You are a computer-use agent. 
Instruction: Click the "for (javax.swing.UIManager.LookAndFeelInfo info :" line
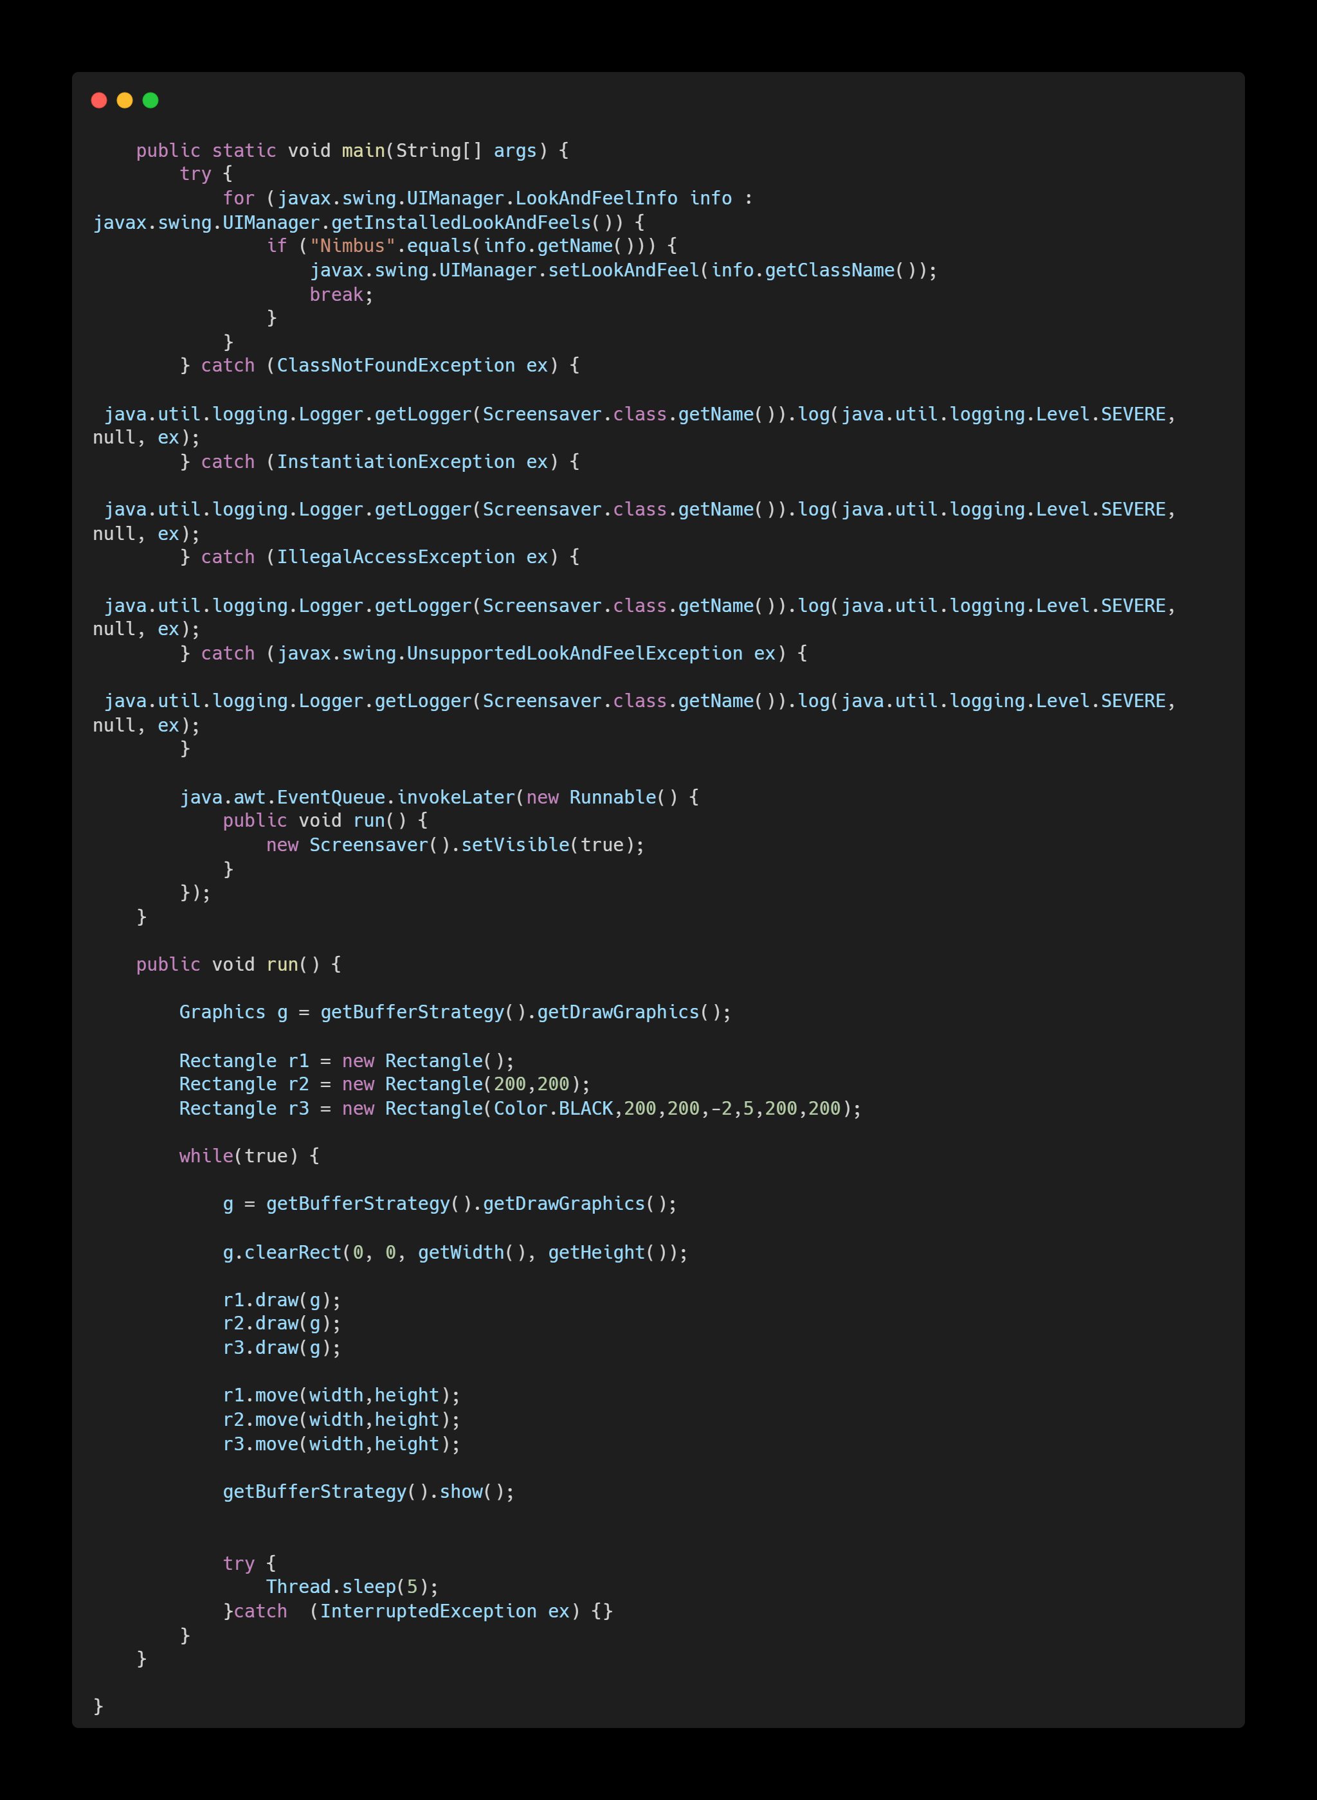pos(487,199)
